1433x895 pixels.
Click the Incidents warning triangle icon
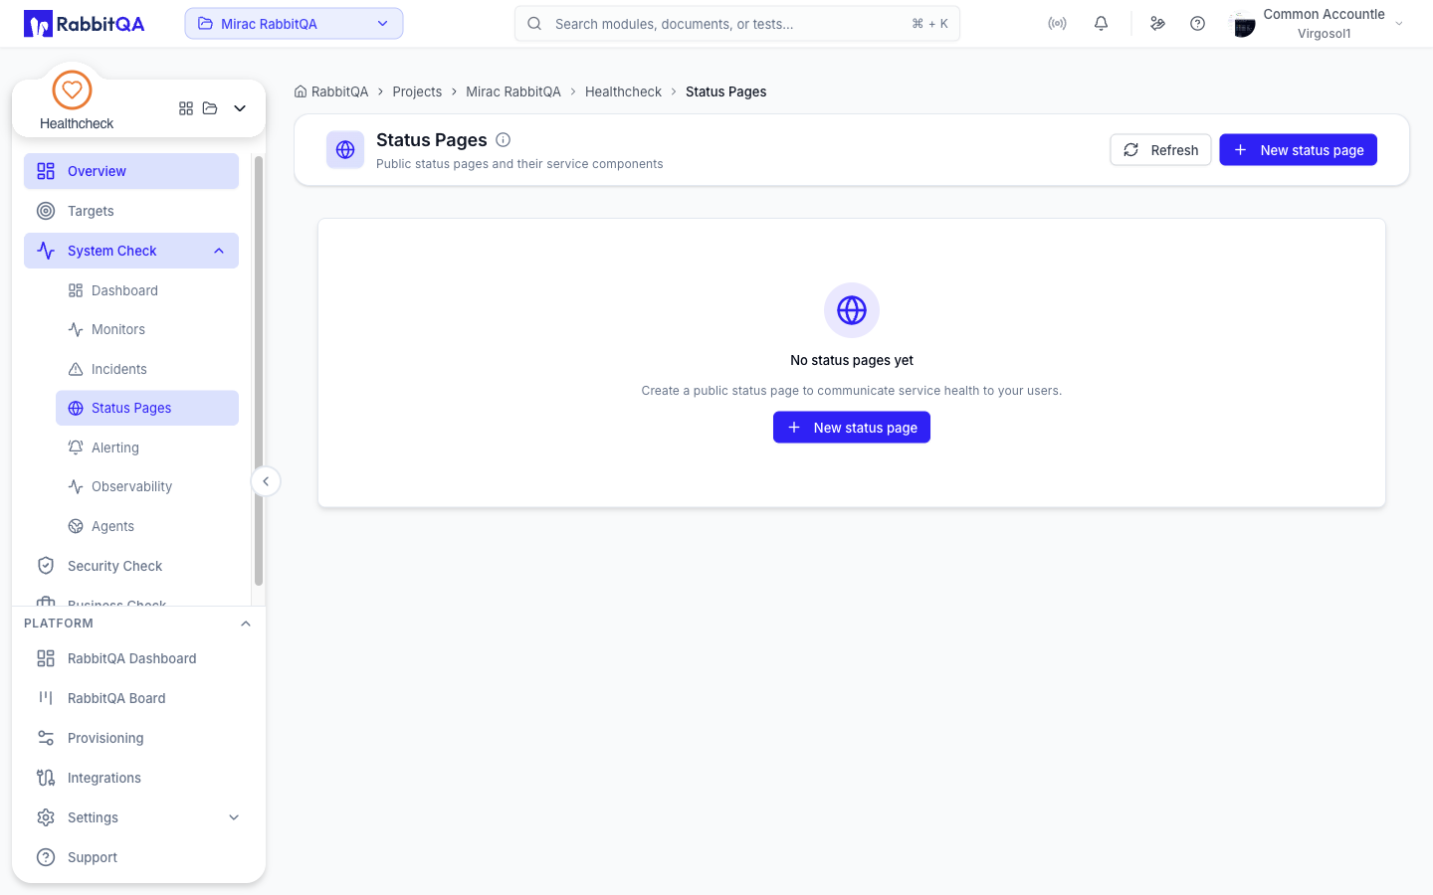tap(76, 369)
